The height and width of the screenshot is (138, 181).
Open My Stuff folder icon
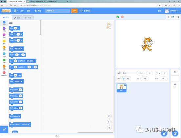pyautogui.click(x=160, y=11)
